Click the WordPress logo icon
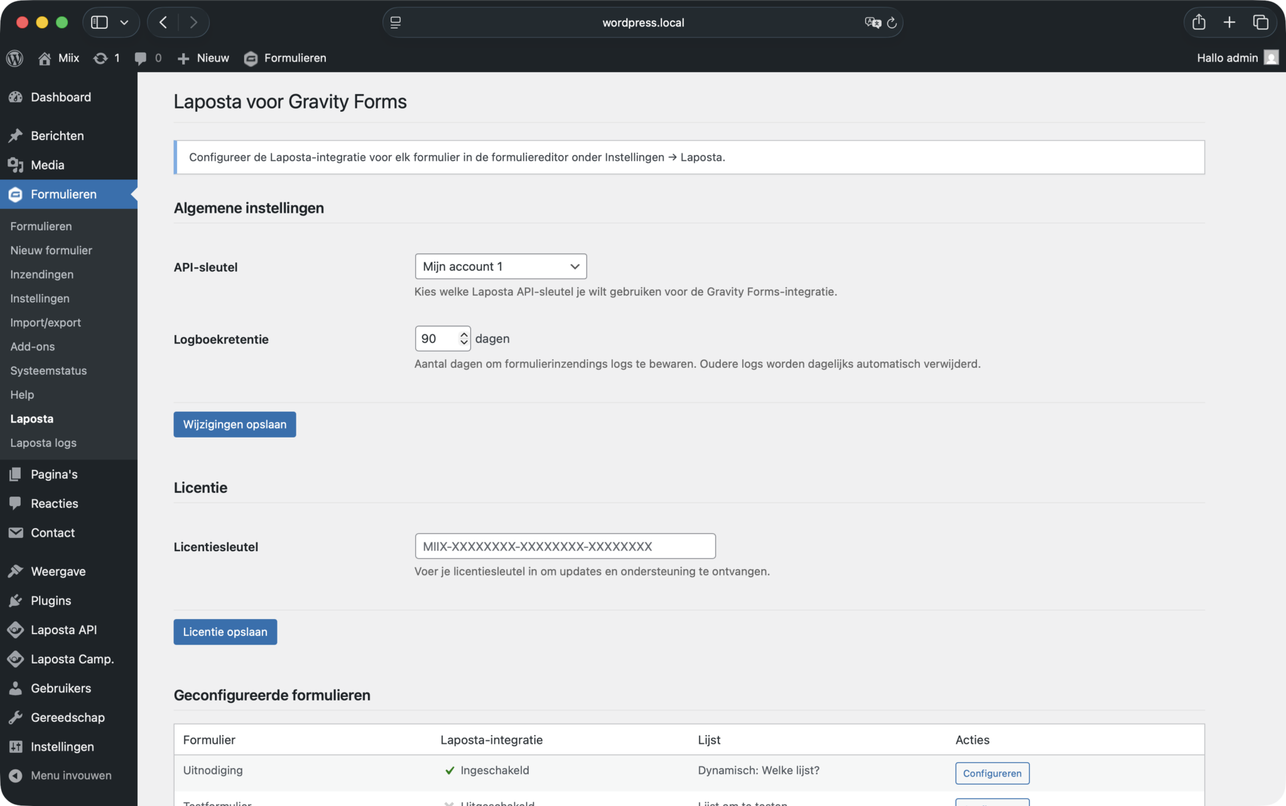1286x806 pixels. (x=15, y=58)
